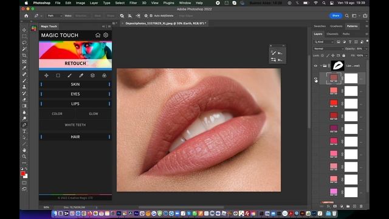Select the Rectangular Marquee tool

tap(24, 36)
